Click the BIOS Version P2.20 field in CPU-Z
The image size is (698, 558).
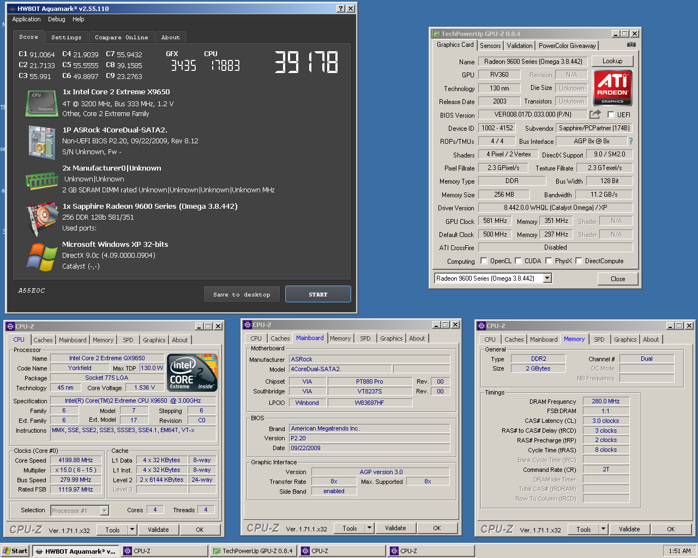coord(370,438)
